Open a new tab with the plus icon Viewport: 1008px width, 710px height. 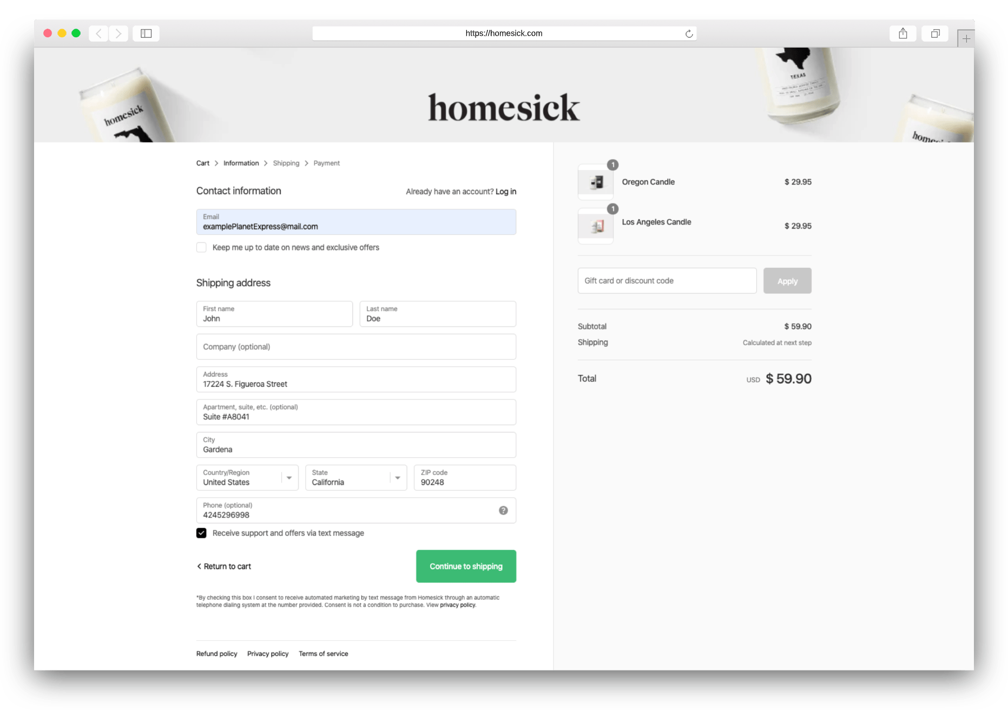point(966,38)
